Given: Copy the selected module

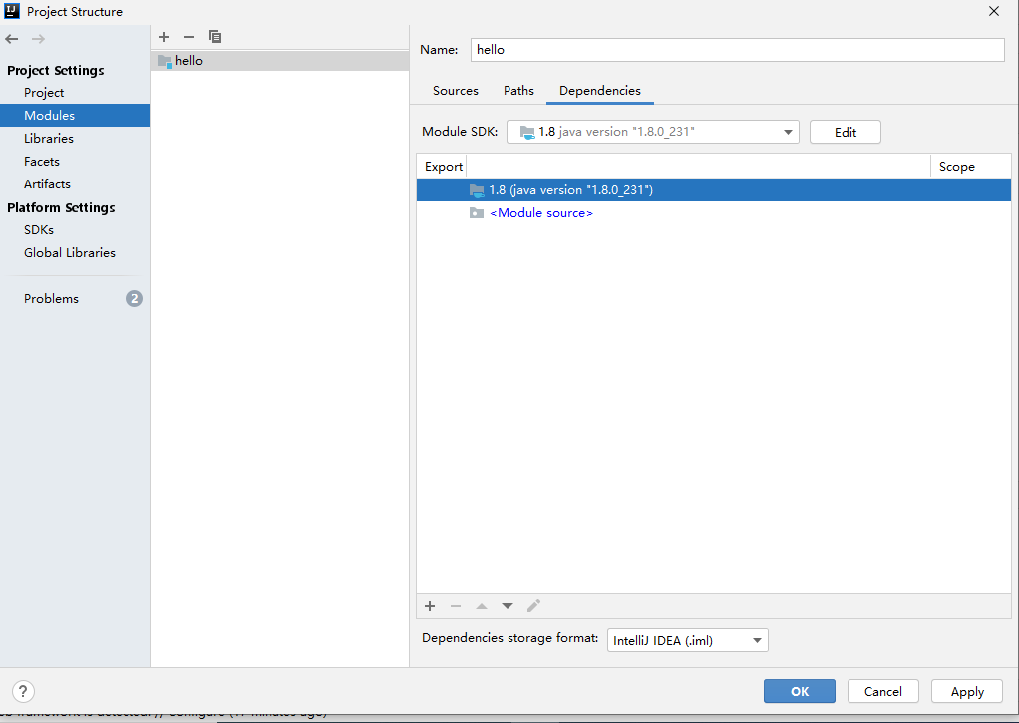Looking at the screenshot, I should pyautogui.click(x=215, y=37).
